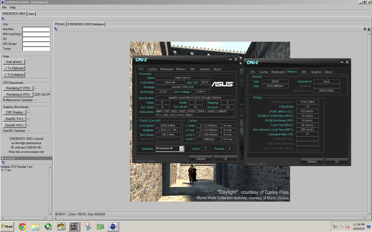Click the volume speaker tray icon
This screenshot has width=372, height=232.
pos(341,227)
